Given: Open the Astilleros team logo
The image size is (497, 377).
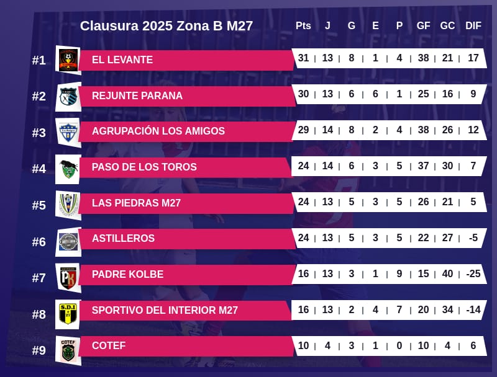Looking at the screenshot, I should click(x=68, y=241).
